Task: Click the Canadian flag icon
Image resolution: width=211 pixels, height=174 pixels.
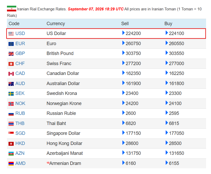Action: tap(11, 74)
